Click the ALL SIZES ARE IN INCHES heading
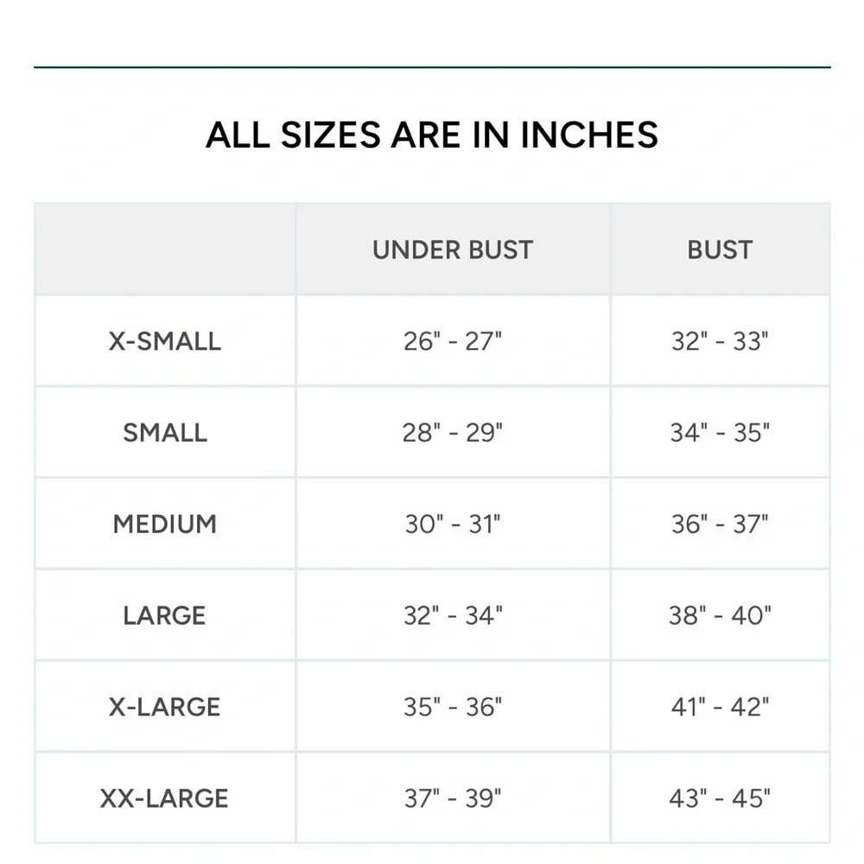864x864 pixels. tap(432, 135)
